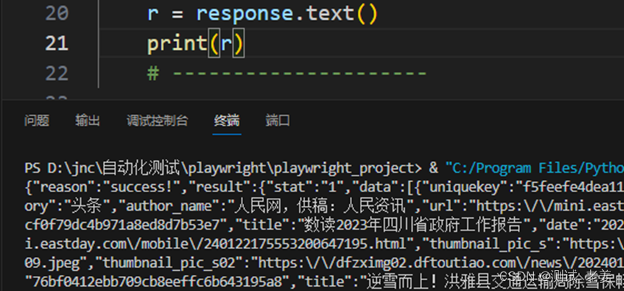The height and width of the screenshot is (291, 624).
Task: Click the cf0f79dc4b971a8ed8d7b53e7 hash text
Action: pyautogui.click(x=122, y=225)
